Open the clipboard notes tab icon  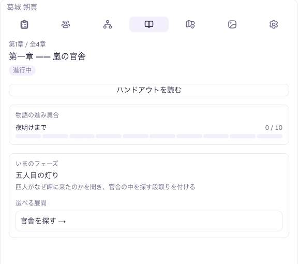click(24, 24)
